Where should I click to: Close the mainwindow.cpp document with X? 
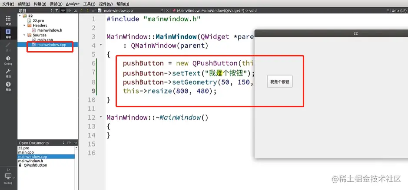tap(167, 11)
